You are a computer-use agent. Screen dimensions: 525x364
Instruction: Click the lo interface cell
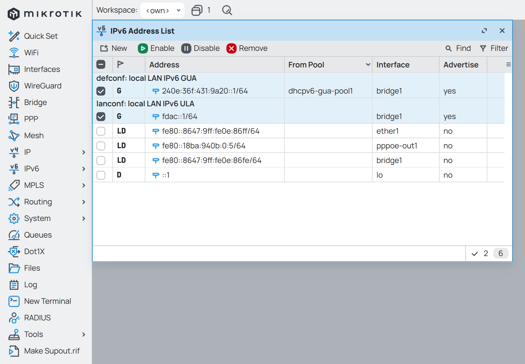coord(380,175)
